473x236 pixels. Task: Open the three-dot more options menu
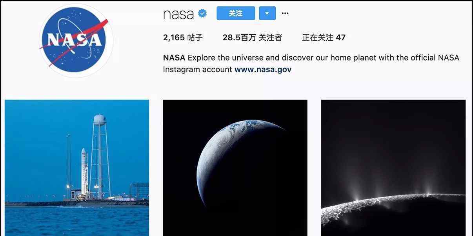click(285, 13)
